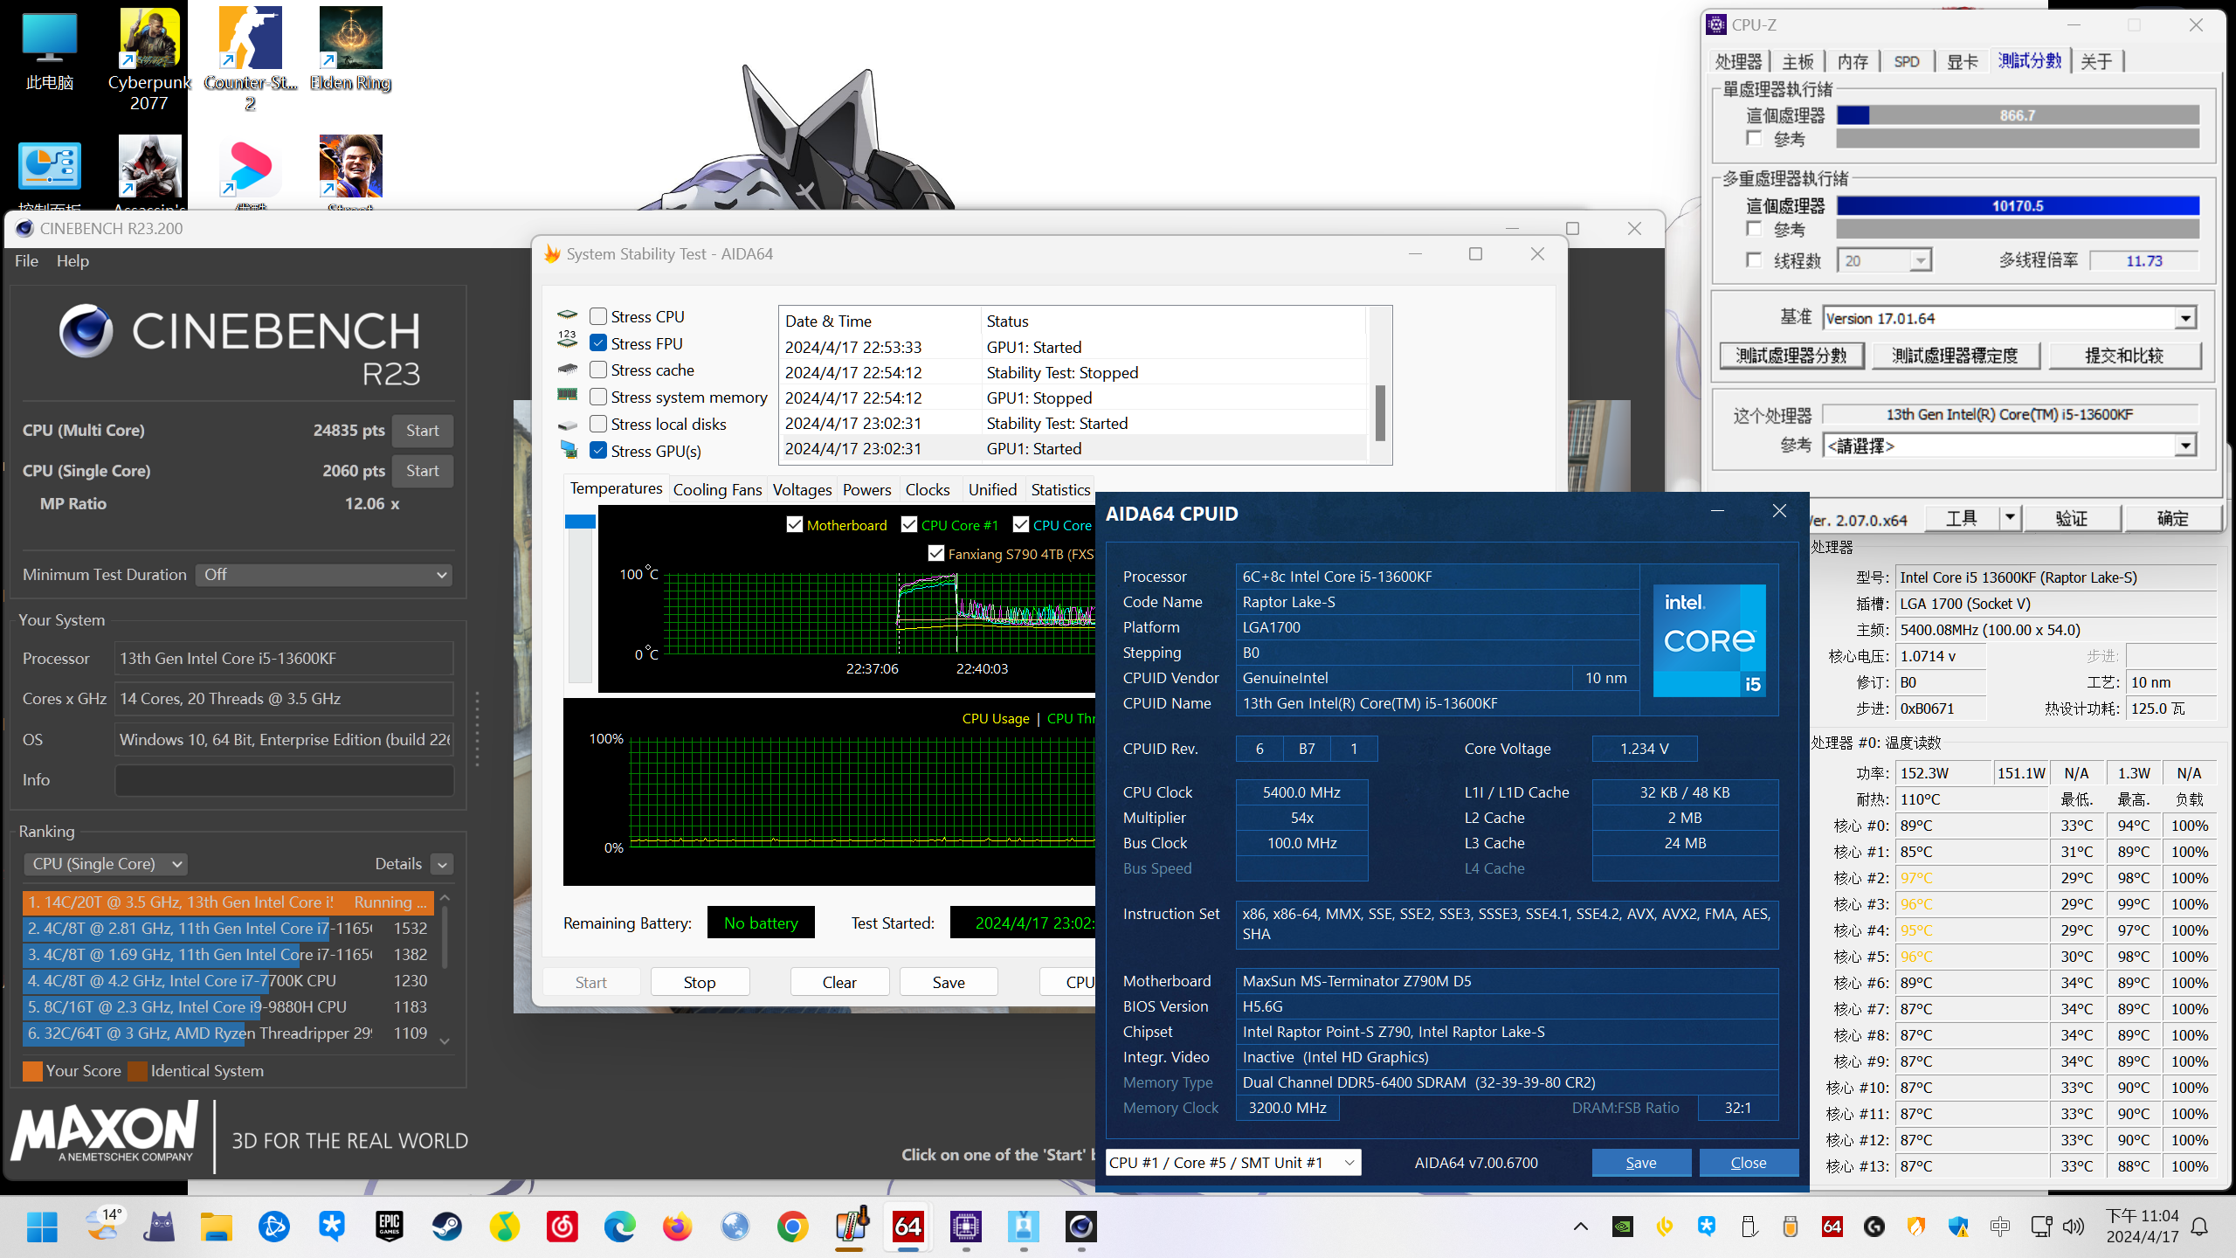Close the AIDA64 CPUID dialog
Screen dimensions: 2236x1258
click(1749, 1163)
